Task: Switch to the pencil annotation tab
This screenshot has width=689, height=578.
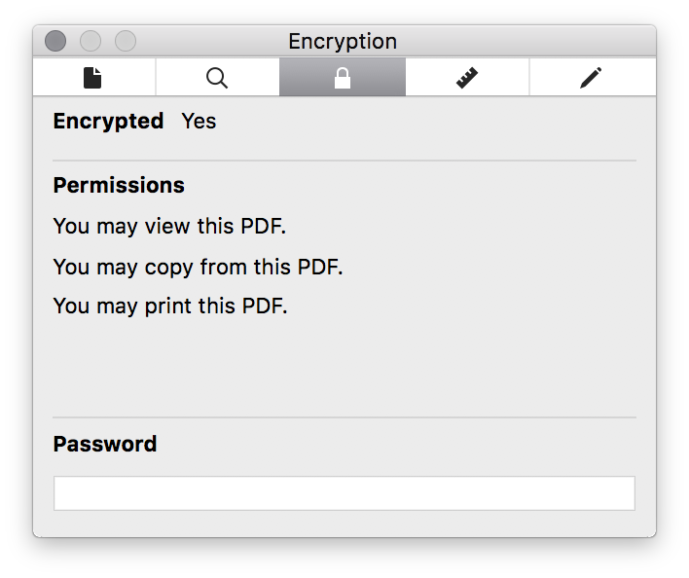Action: pos(592,78)
